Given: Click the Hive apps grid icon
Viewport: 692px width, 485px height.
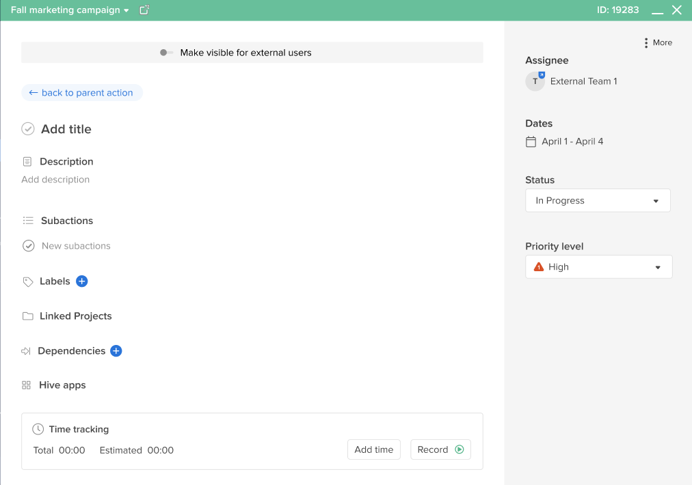Looking at the screenshot, I should (26, 385).
